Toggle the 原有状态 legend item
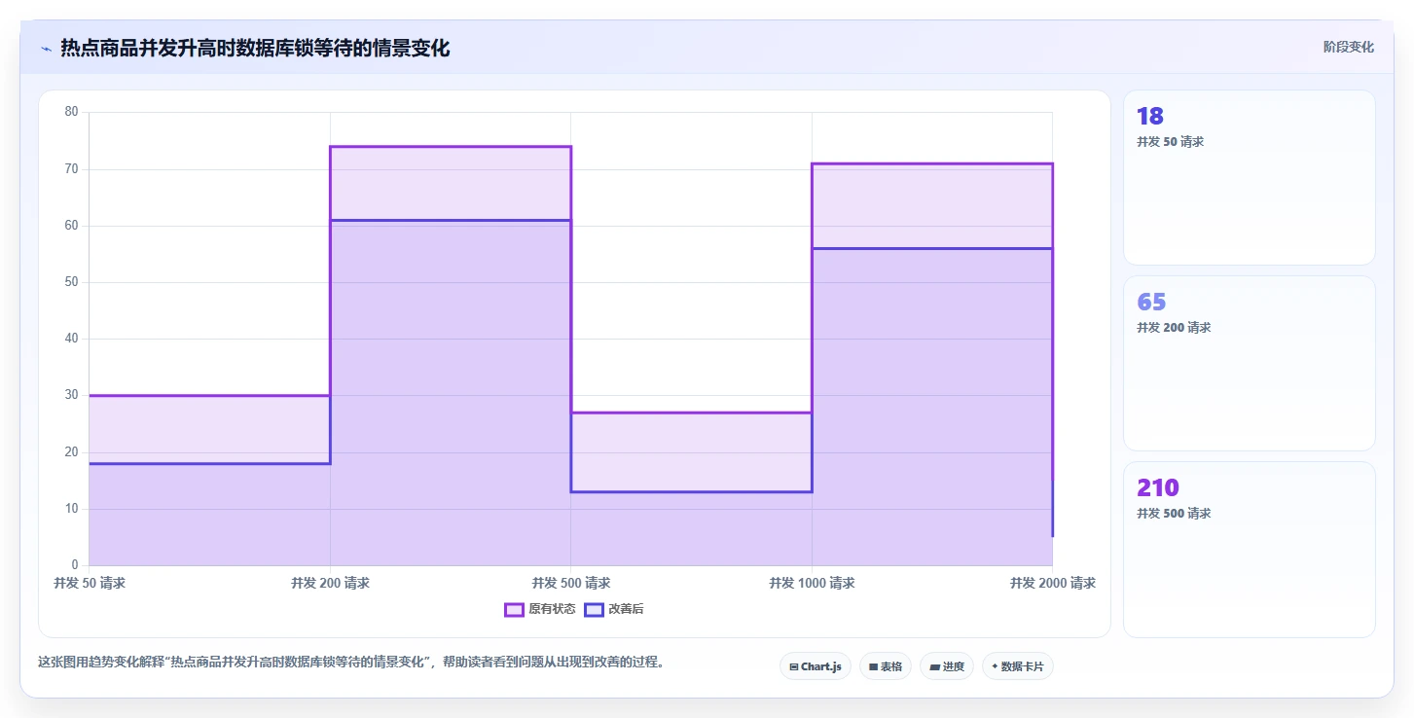1414x718 pixels. (540, 609)
